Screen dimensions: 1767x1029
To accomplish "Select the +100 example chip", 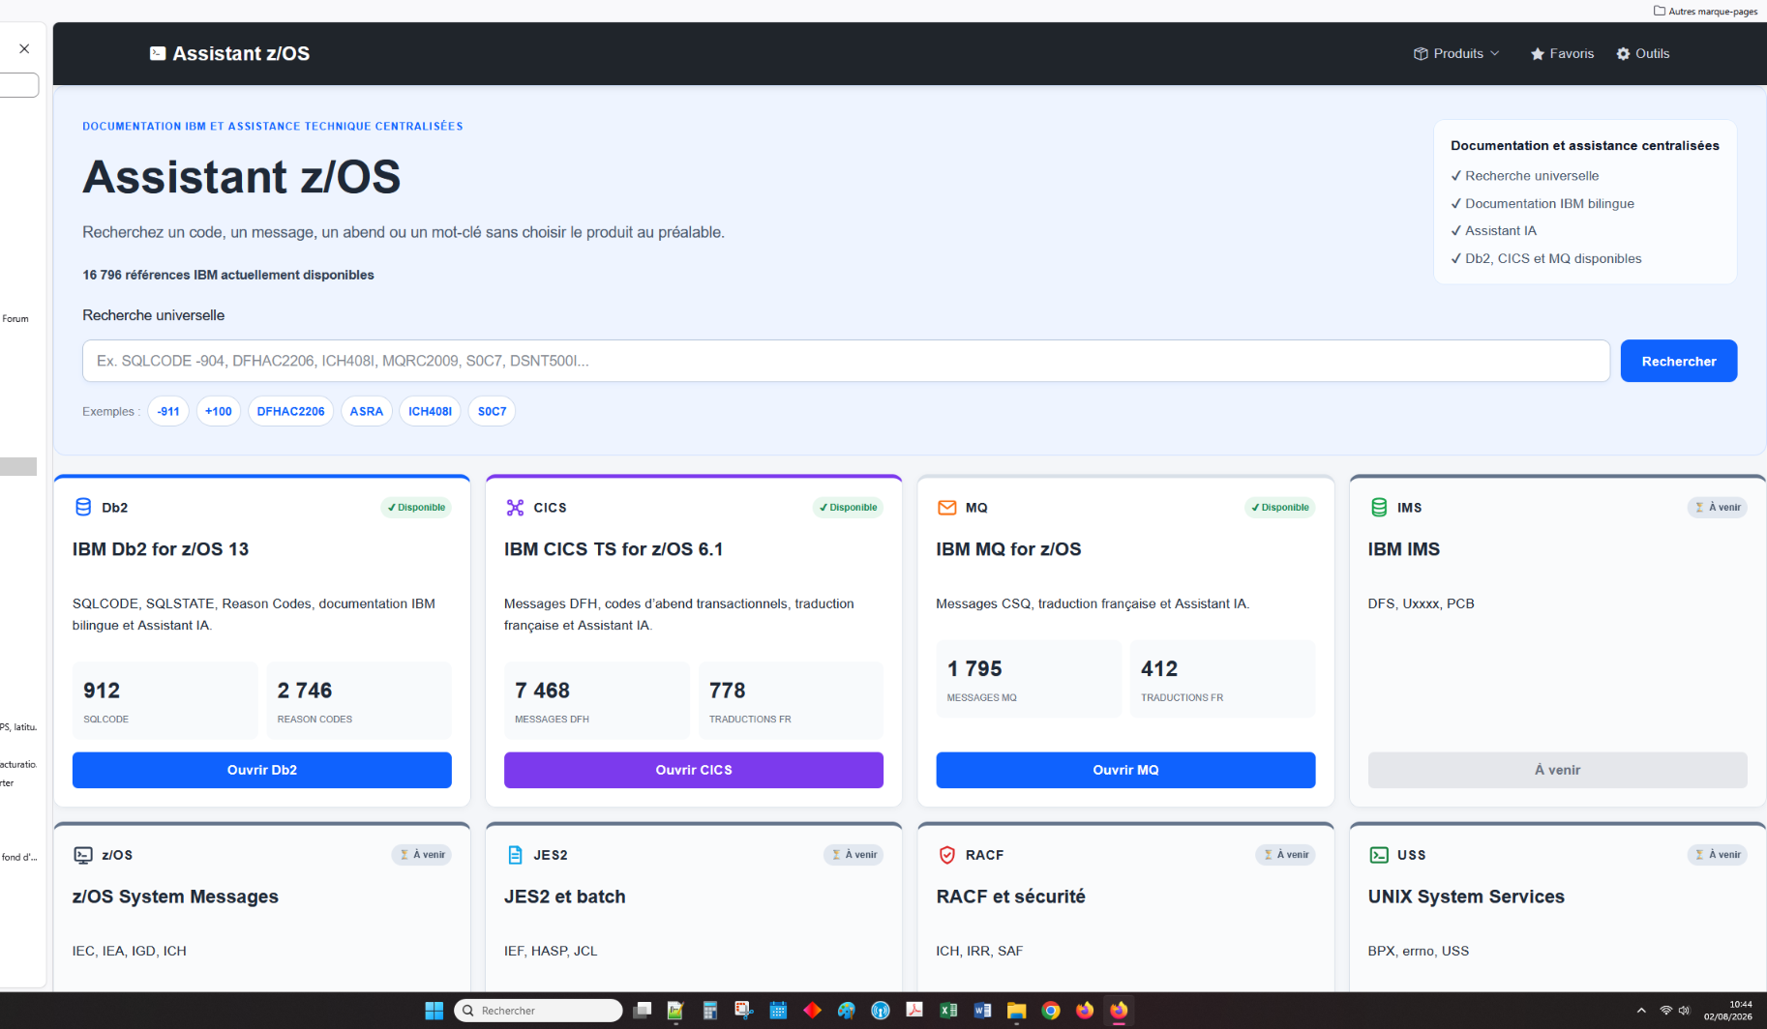I will tap(219, 411).
